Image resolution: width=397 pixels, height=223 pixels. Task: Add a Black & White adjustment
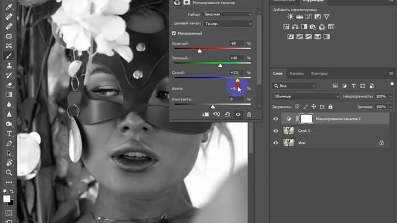304,27
